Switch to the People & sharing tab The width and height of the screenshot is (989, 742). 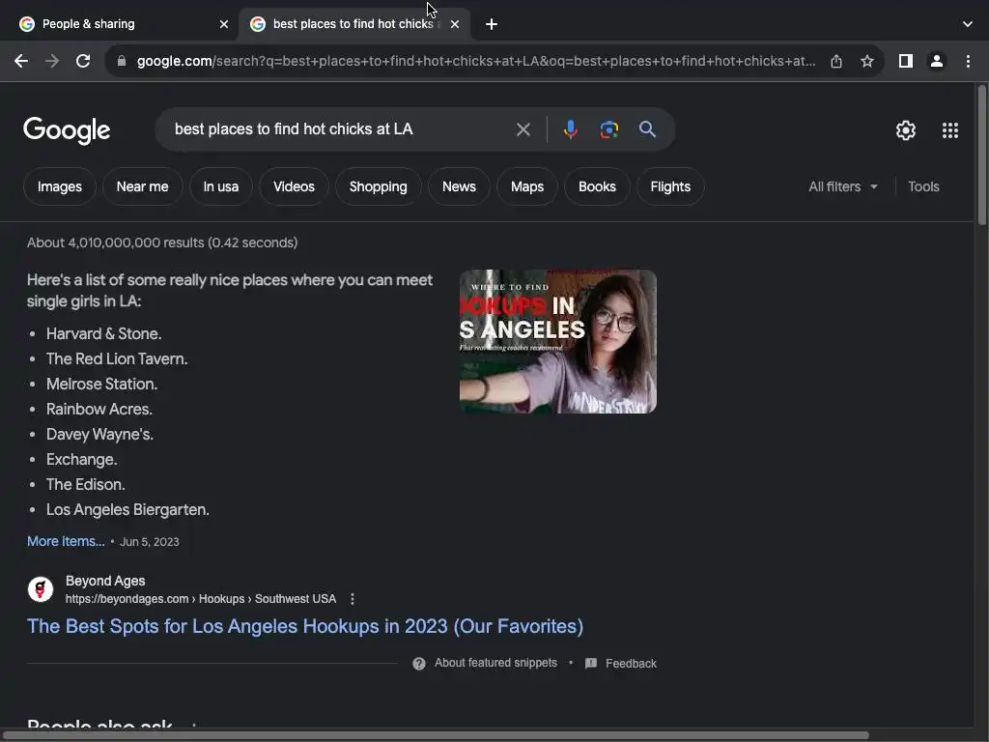120,24
